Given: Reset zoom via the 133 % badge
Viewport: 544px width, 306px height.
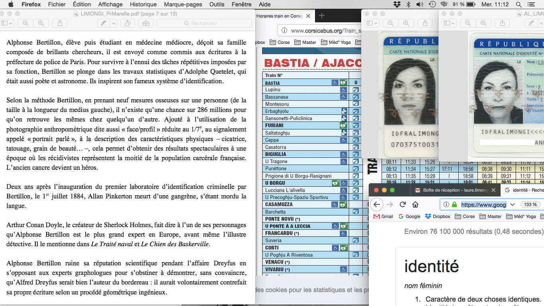Looking at the screenshot, I should pos(530,204).
